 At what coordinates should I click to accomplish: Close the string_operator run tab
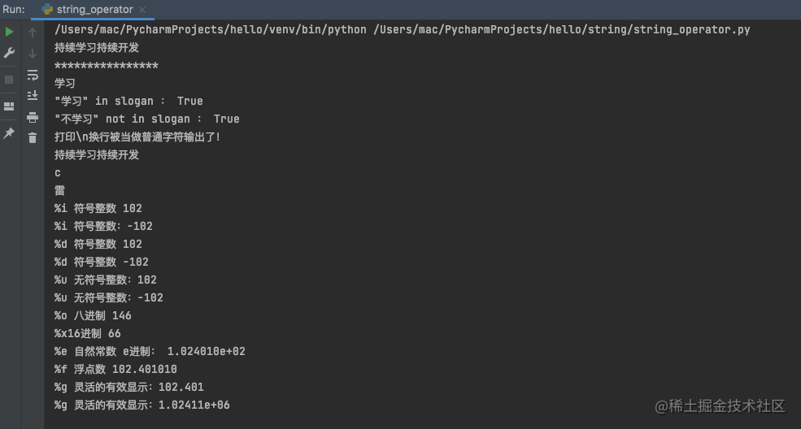tap(142, 9)
